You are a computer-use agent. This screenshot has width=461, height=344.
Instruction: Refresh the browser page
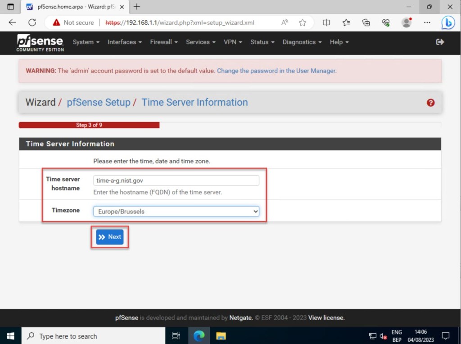(32, 23)
